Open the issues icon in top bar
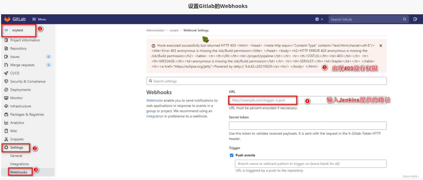 coord(415,19)
